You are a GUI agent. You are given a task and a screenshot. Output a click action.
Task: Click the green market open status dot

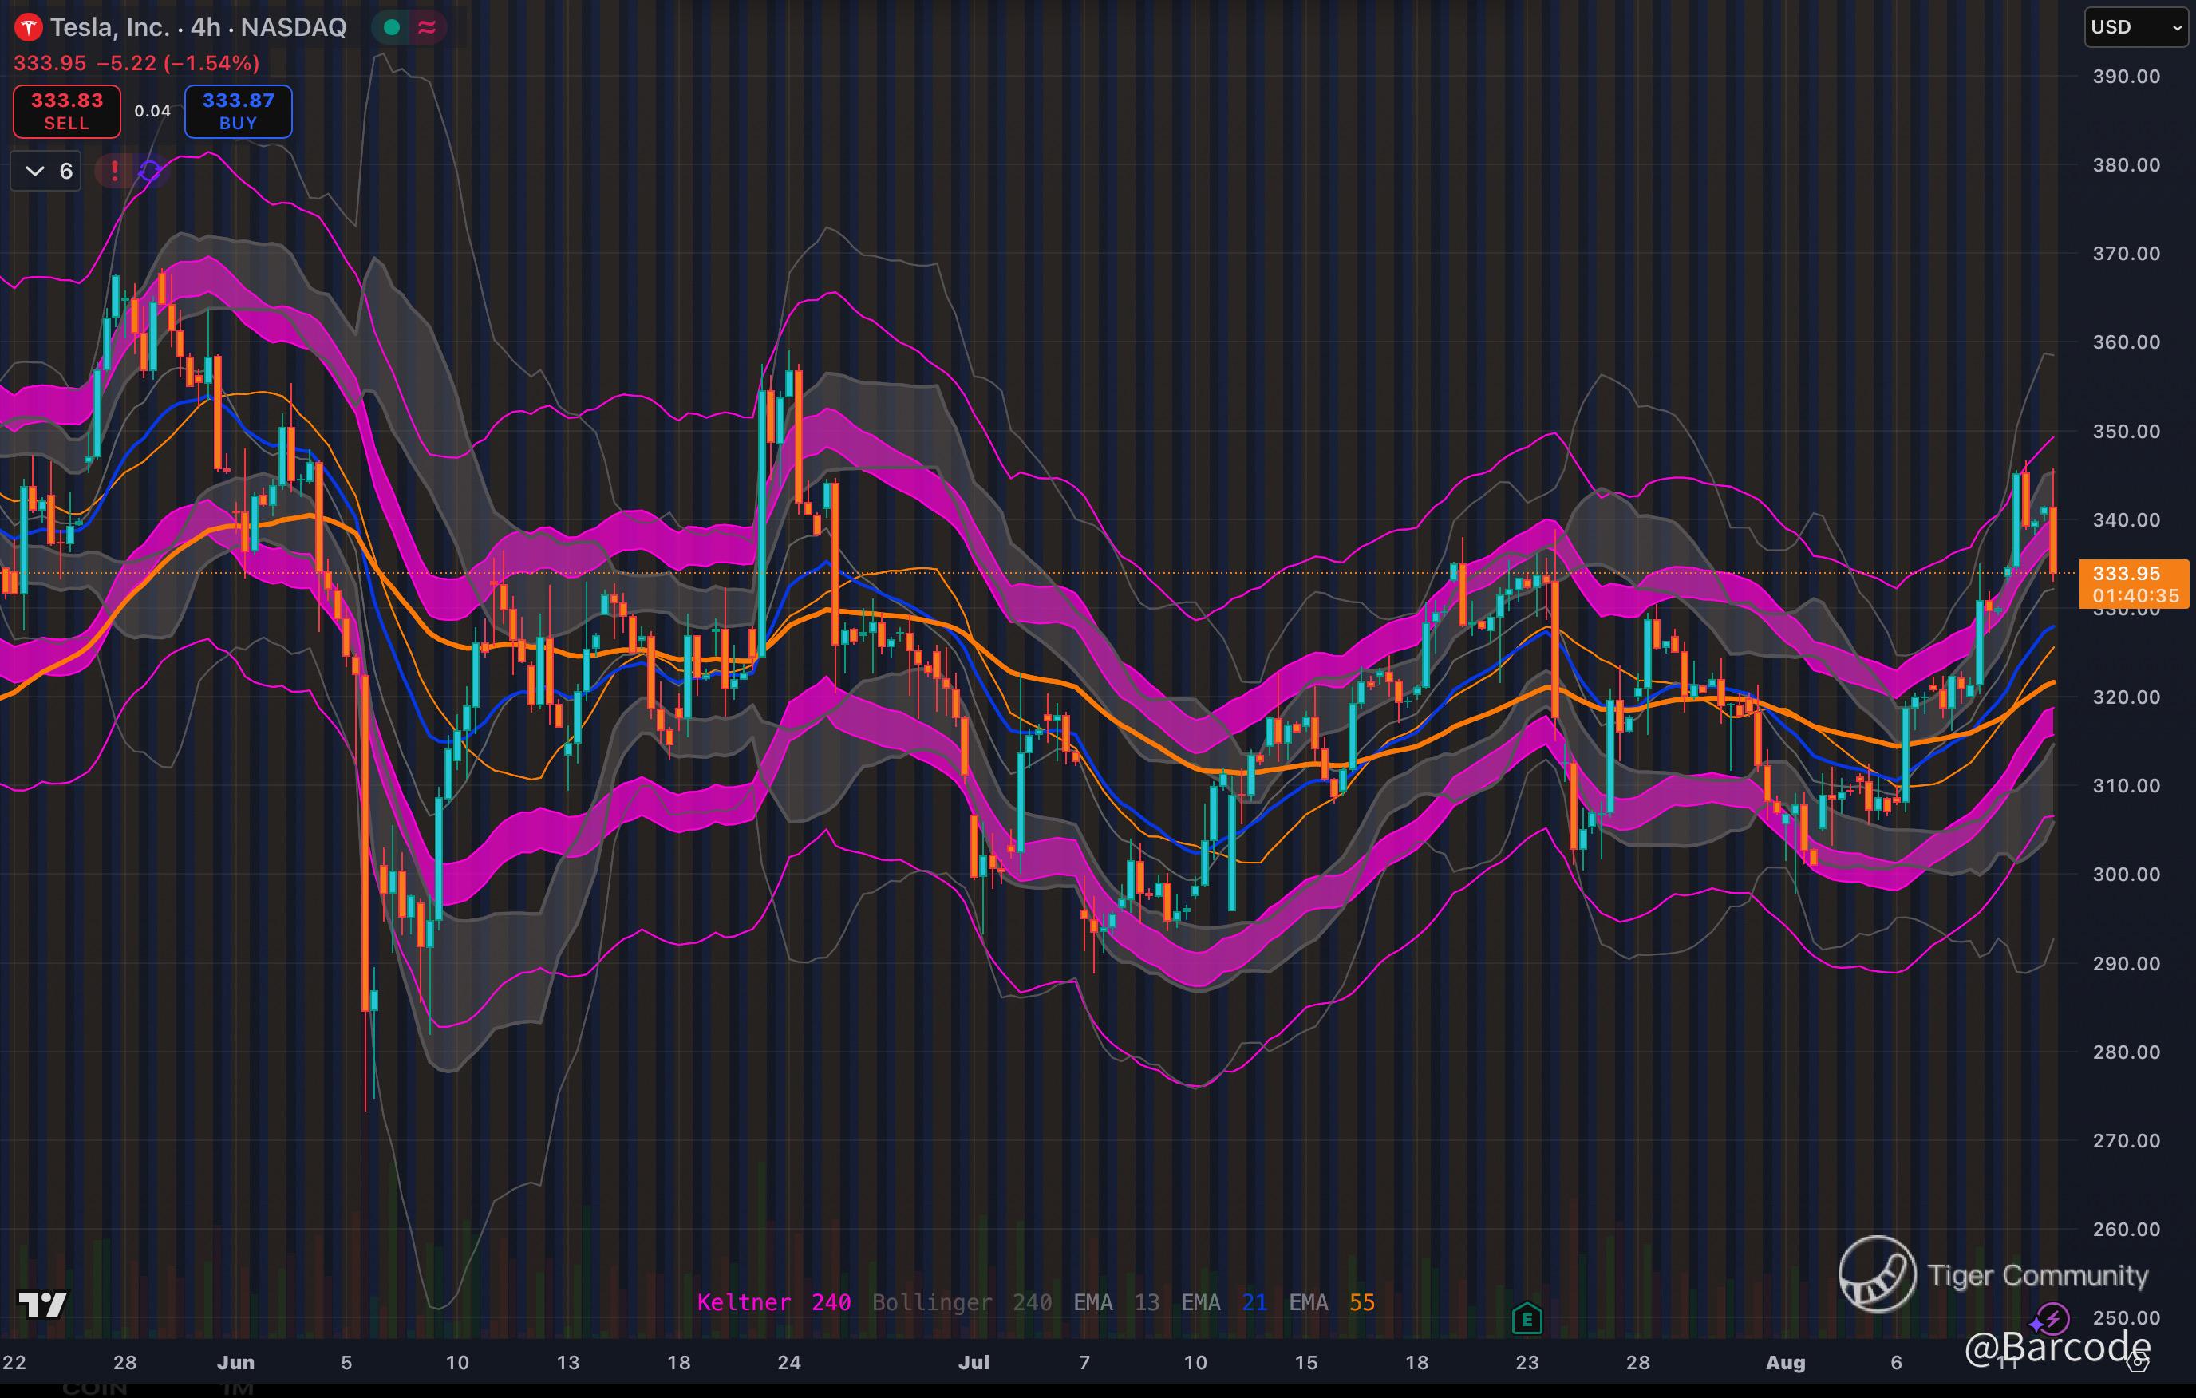pos(392,27)
